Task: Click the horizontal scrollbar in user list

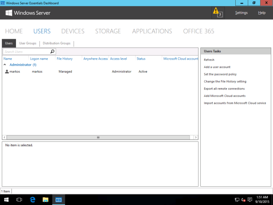Action: point(98,137)
